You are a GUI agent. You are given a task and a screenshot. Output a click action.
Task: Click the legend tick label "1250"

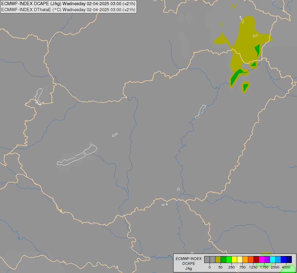[x=253, y=267]
